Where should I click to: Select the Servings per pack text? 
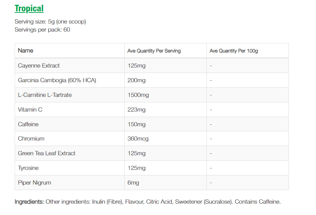click(x=42, y=29)
